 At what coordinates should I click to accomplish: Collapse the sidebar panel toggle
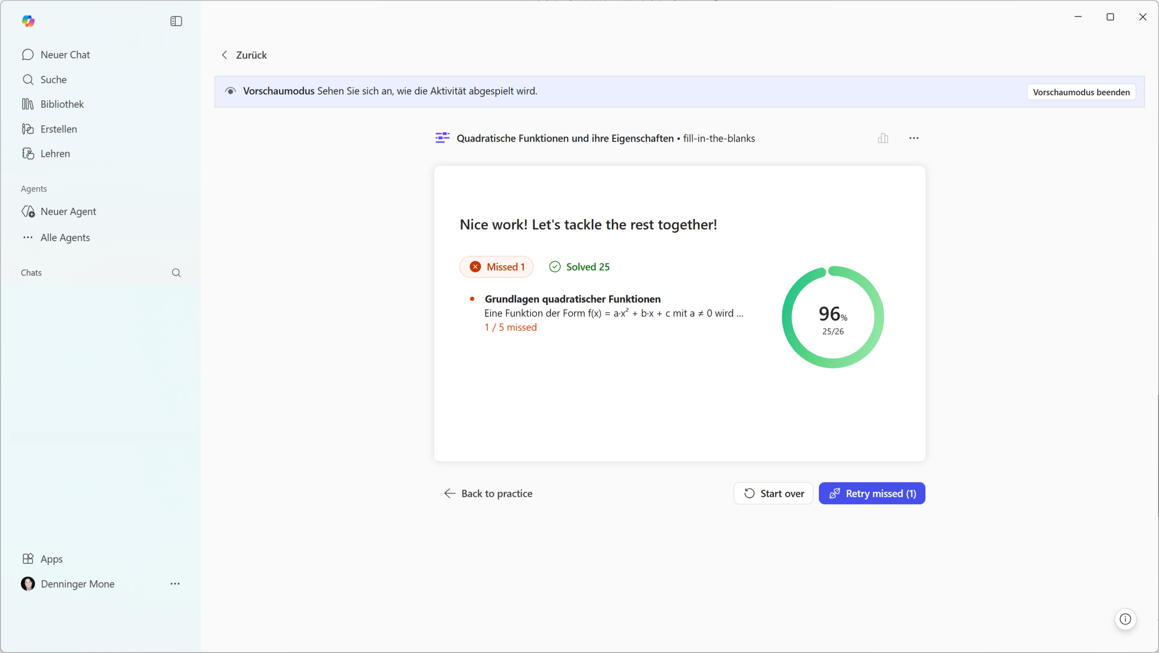point(176,21)
